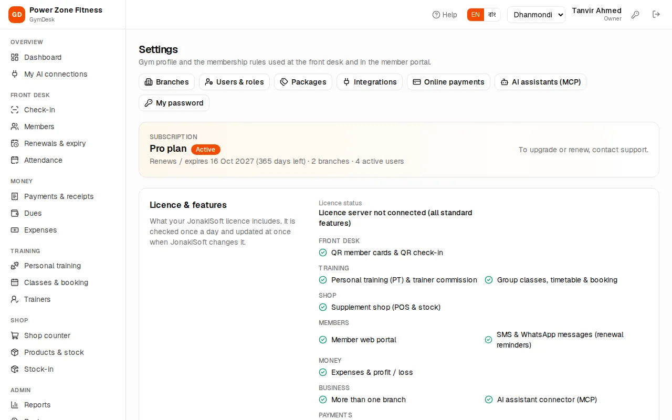The width and height of the screenshot is (672, 420).
Task: Open AI assistants (MCP) tab
Action: (540, 82)
